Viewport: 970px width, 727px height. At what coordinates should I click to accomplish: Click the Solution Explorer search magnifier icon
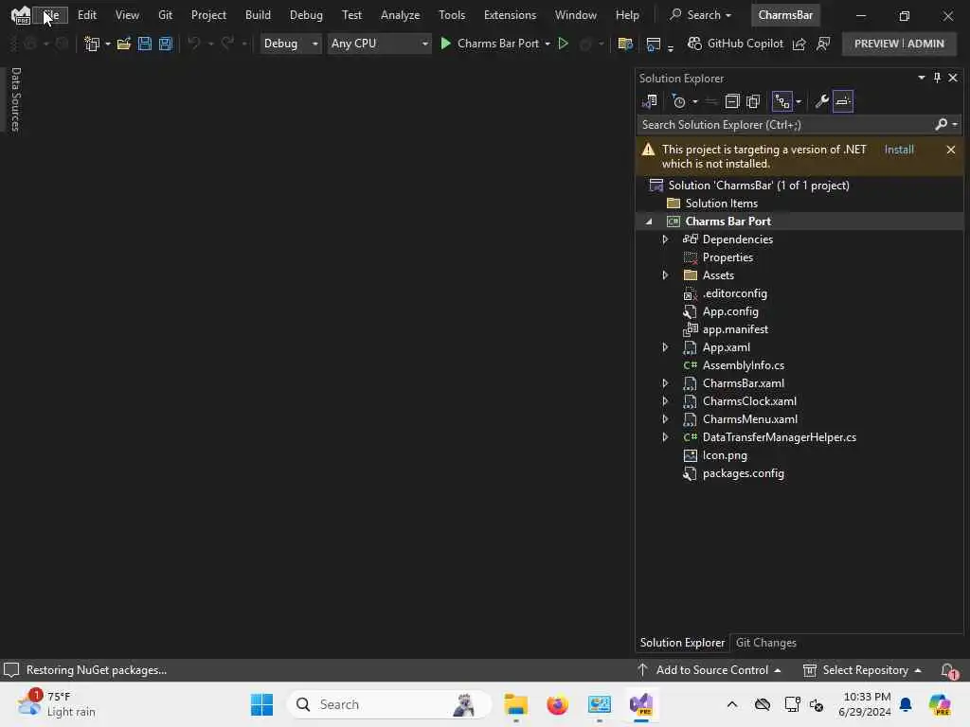[x=941, y=125]
